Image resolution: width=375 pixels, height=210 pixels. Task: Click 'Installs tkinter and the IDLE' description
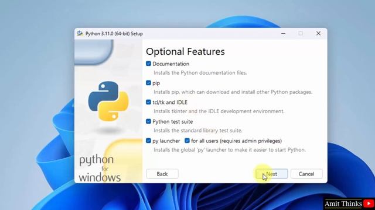tap(219, 111)
